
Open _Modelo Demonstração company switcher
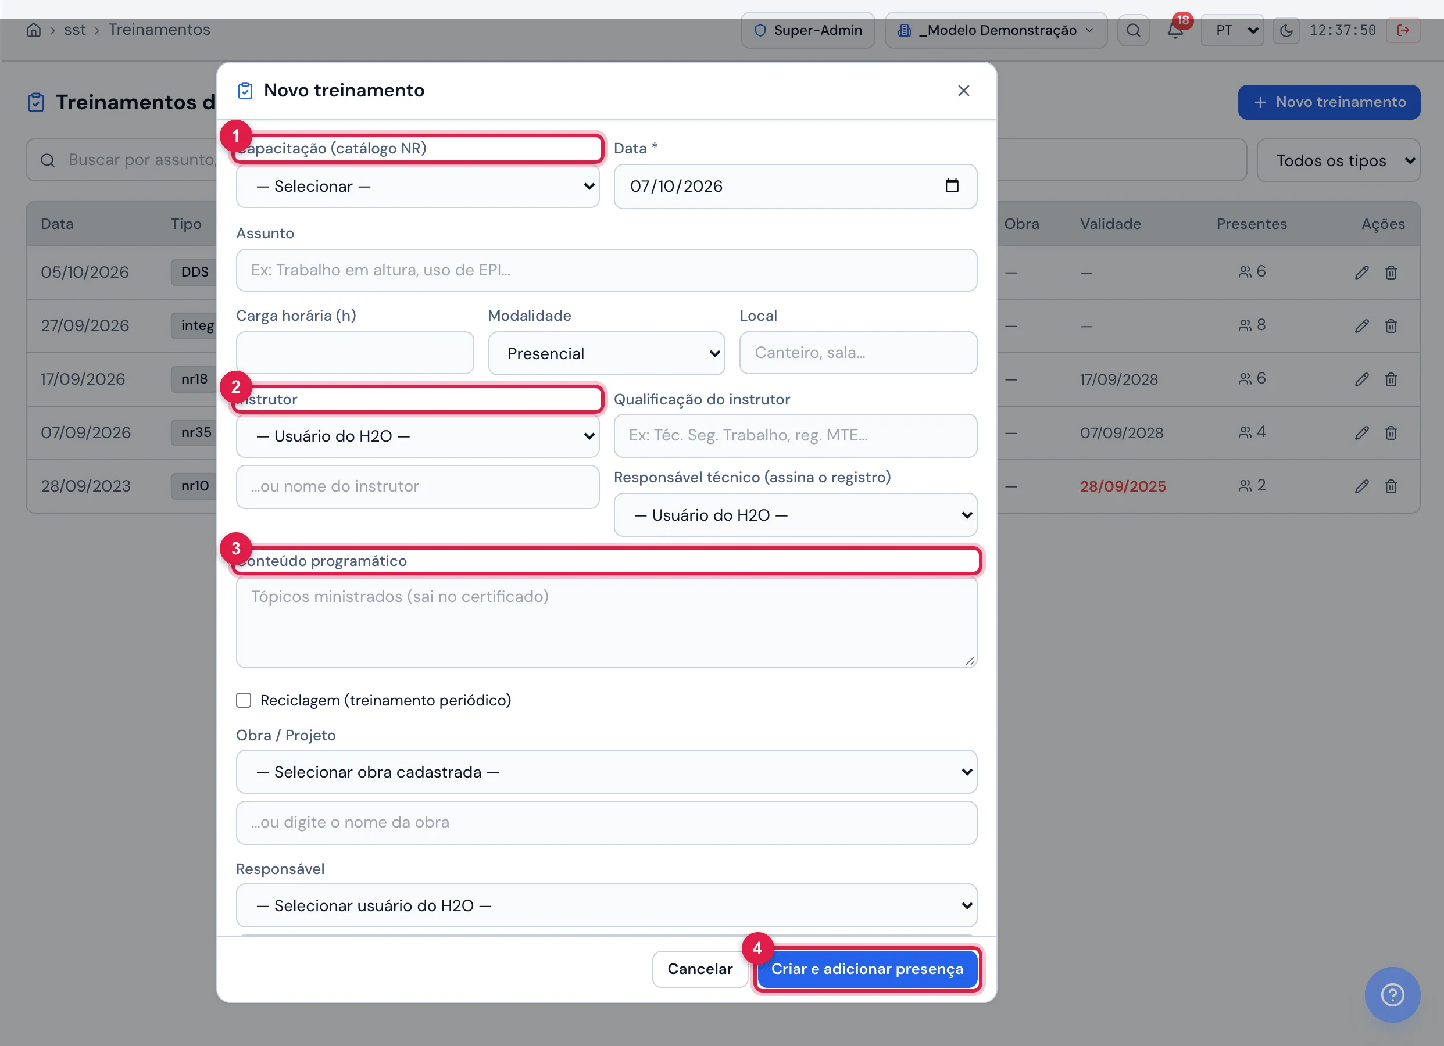click(996, 30)
